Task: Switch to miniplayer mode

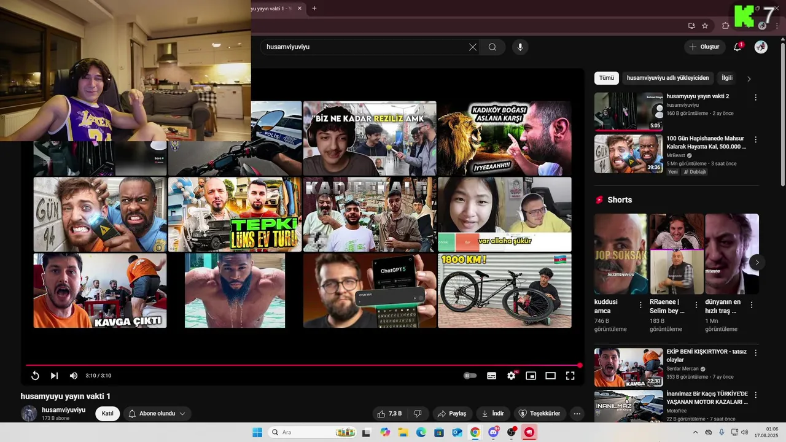Action: pos(531,376)
